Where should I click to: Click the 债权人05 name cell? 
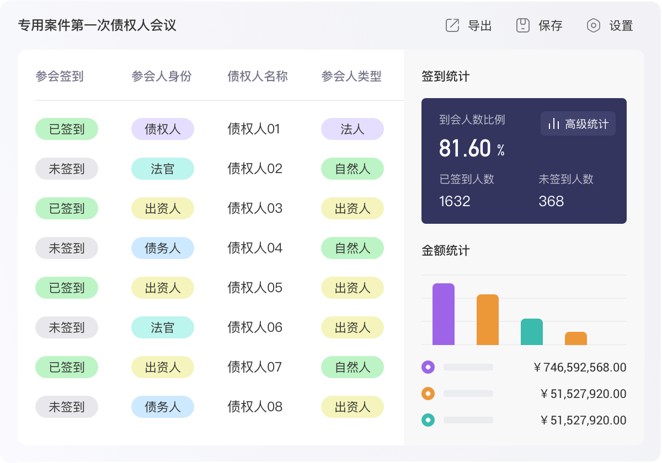click(255, 288)
